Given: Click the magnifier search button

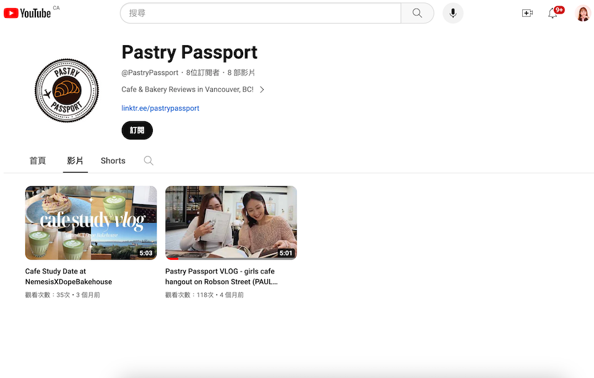Looking at the screenshot, I should point(417,13).
